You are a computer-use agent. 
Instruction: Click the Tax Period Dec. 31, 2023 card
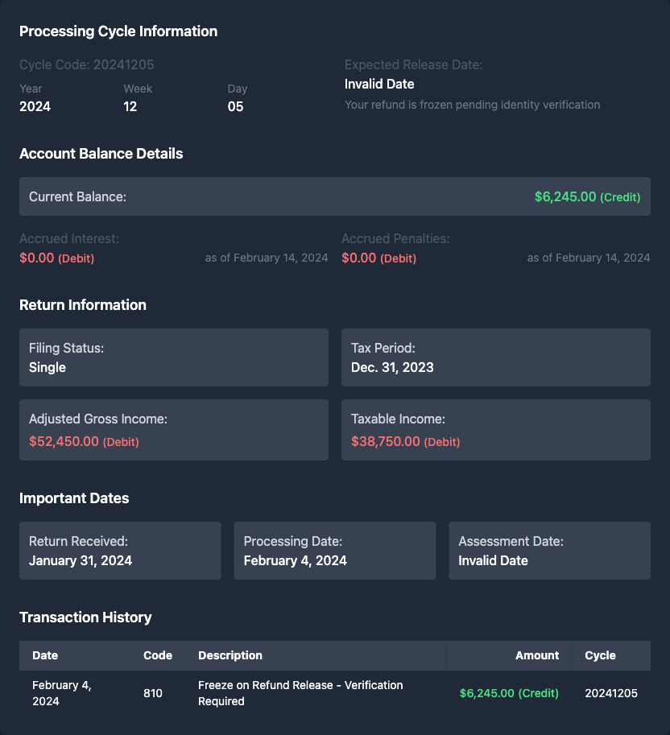(x=495, y=357)
